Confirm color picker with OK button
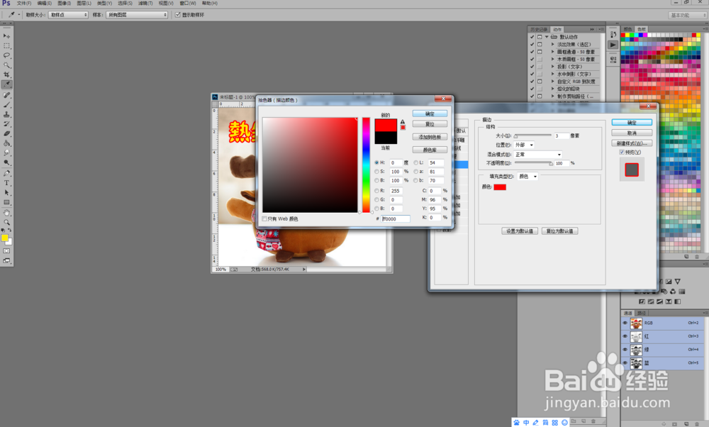The height and width of the screenshot is (427, 709). click(430, 114)
